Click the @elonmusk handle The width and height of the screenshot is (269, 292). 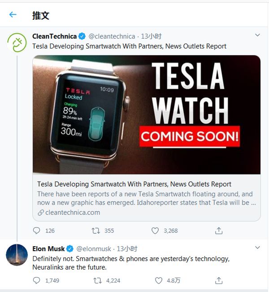tap(95, 248)
